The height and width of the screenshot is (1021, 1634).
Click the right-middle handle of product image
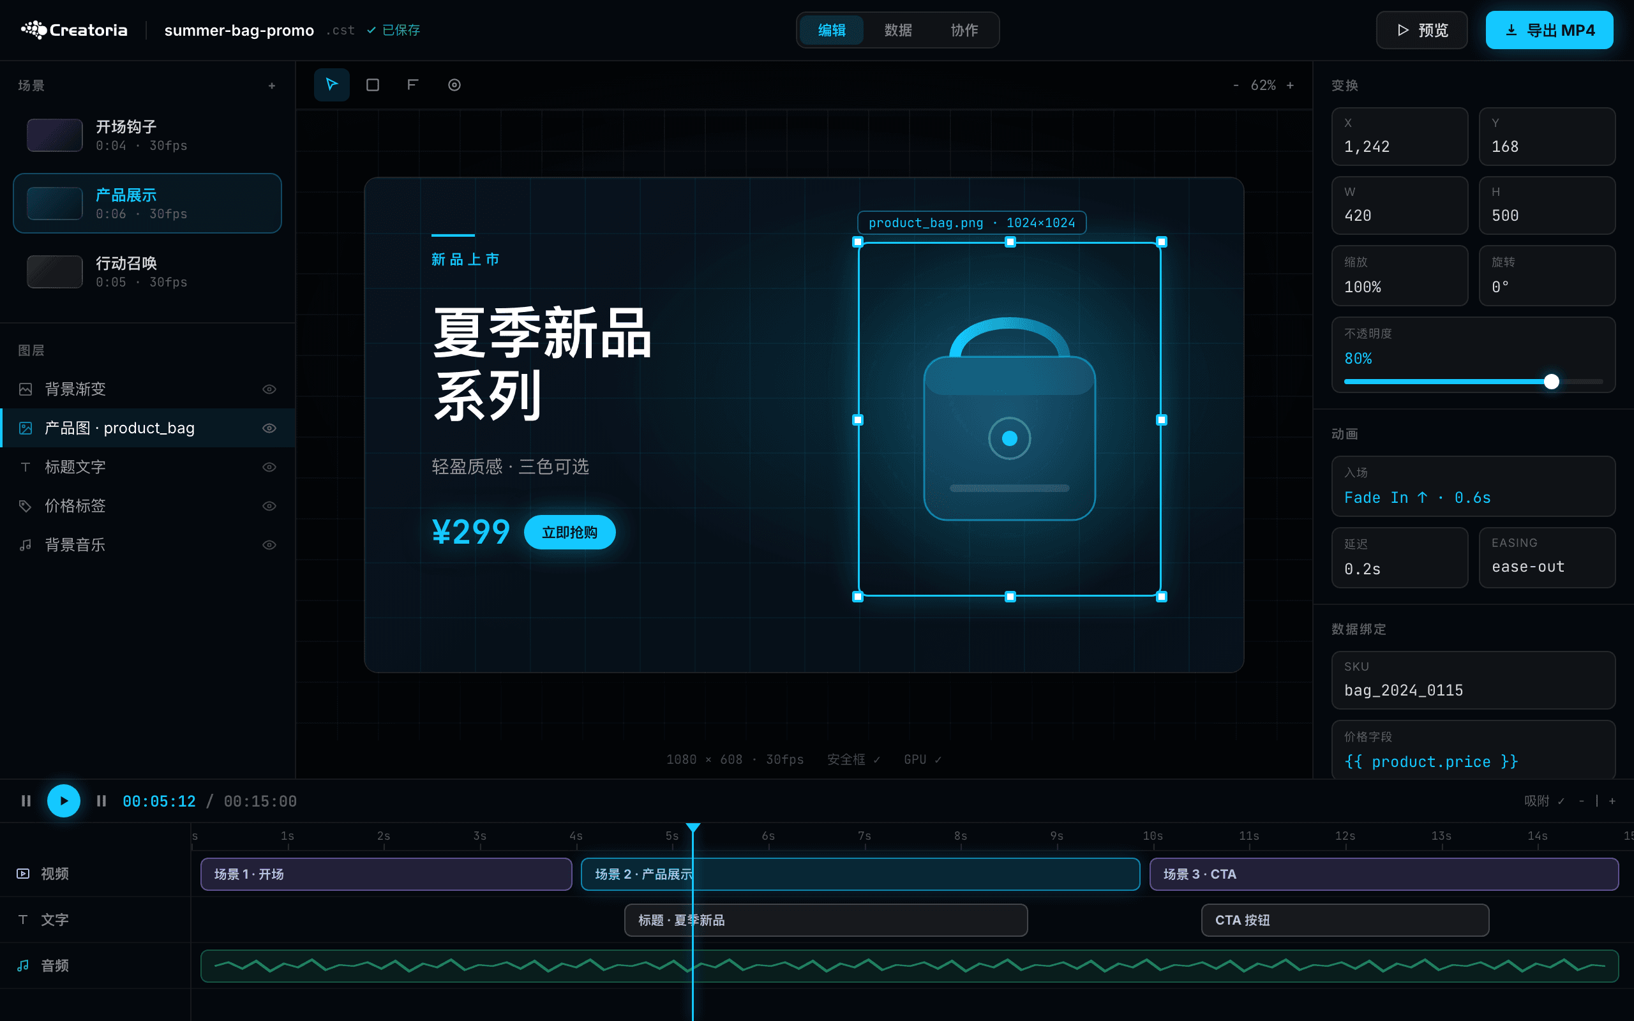tap(1162, 420)
